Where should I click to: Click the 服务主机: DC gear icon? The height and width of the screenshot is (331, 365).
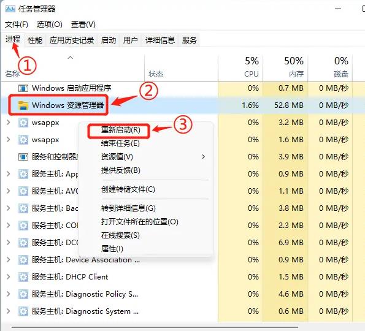(23, 243)
